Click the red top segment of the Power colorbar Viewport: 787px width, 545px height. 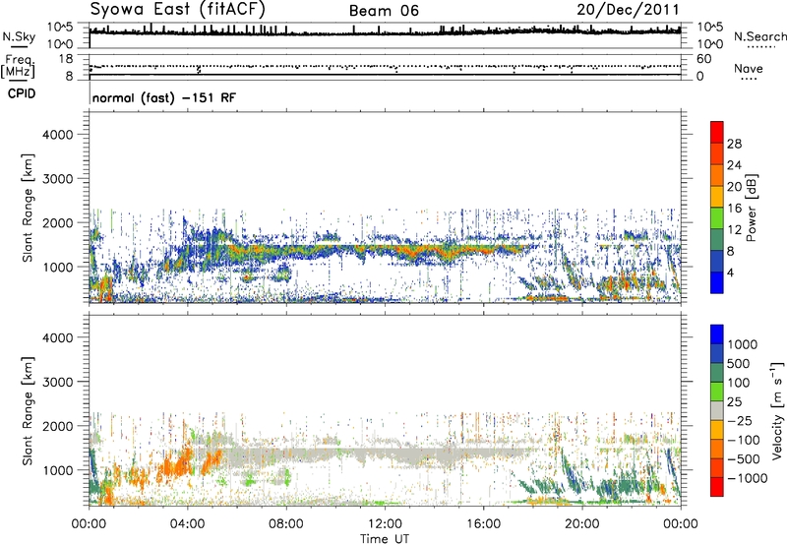[717, 132]
